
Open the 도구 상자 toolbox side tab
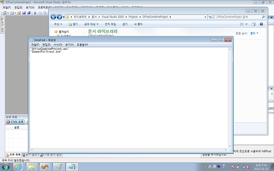coord(2,25)
